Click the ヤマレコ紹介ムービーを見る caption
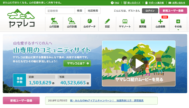Viewport: 189px width, 108px height. [x=139, y=79]
